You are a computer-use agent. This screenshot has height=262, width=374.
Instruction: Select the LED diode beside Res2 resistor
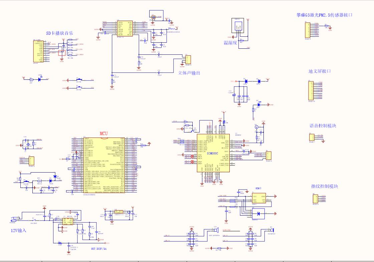40,79
